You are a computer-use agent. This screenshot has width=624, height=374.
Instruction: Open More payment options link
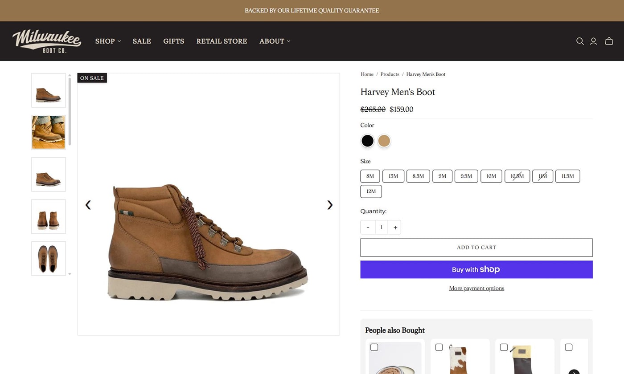pyautogui.click(x=476, y=288)
